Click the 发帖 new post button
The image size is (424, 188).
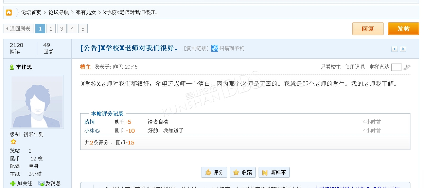tap(403, 29)
